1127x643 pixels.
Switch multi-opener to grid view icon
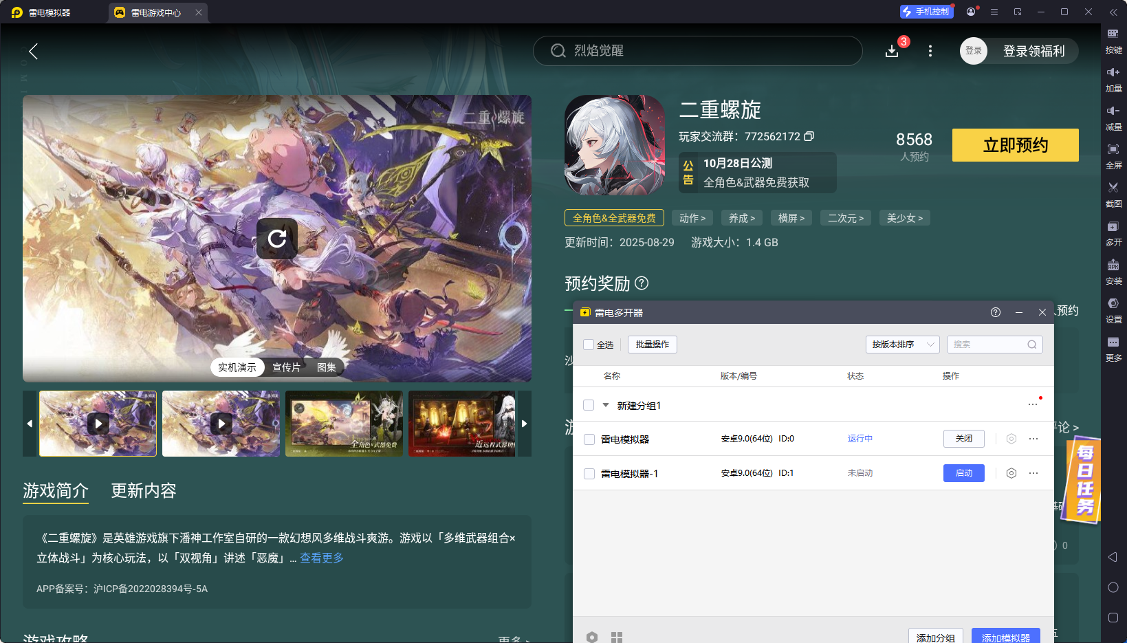tap(617, 637)
